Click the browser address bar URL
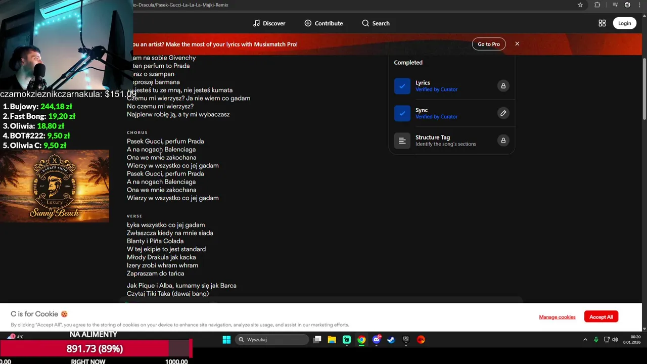Image resolution: width=647 pixels, height=364 pixels. 180,5
